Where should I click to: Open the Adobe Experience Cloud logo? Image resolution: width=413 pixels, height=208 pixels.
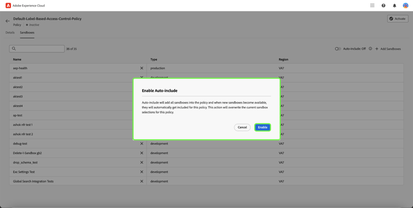point(8,6)
